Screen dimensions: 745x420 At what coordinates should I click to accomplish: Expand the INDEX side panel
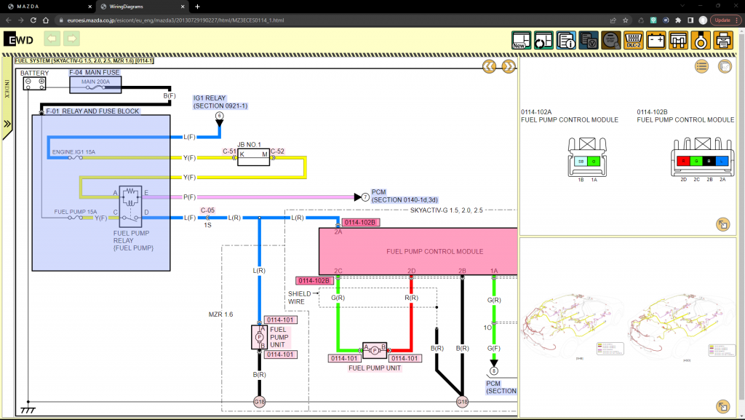coord(7,124)
